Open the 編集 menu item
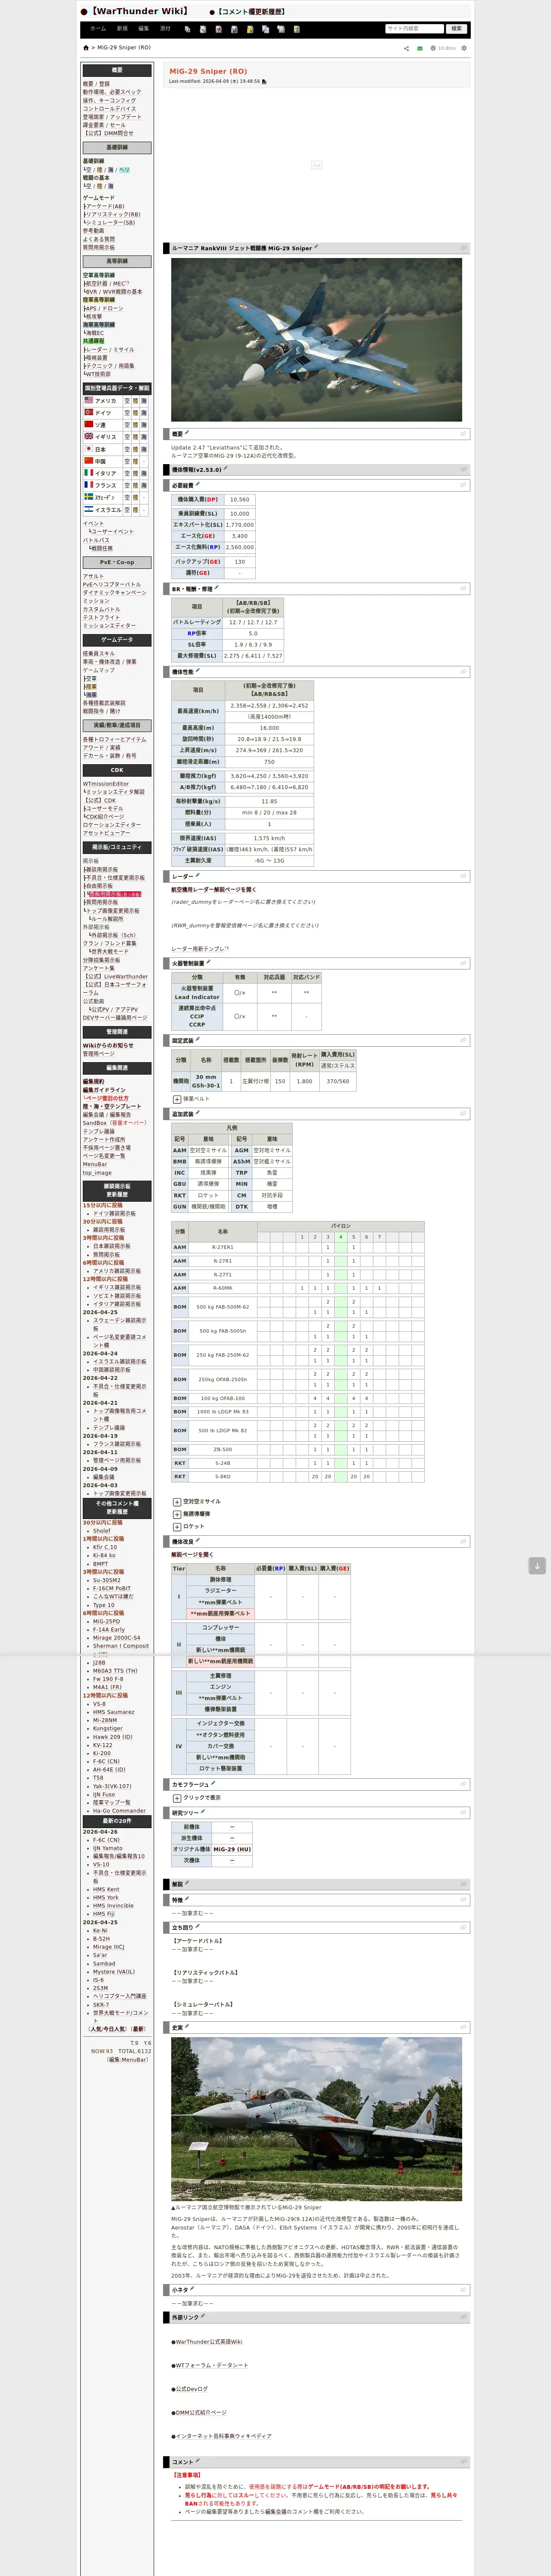This screenshot has width=551, height=2576. pos(144,29)
